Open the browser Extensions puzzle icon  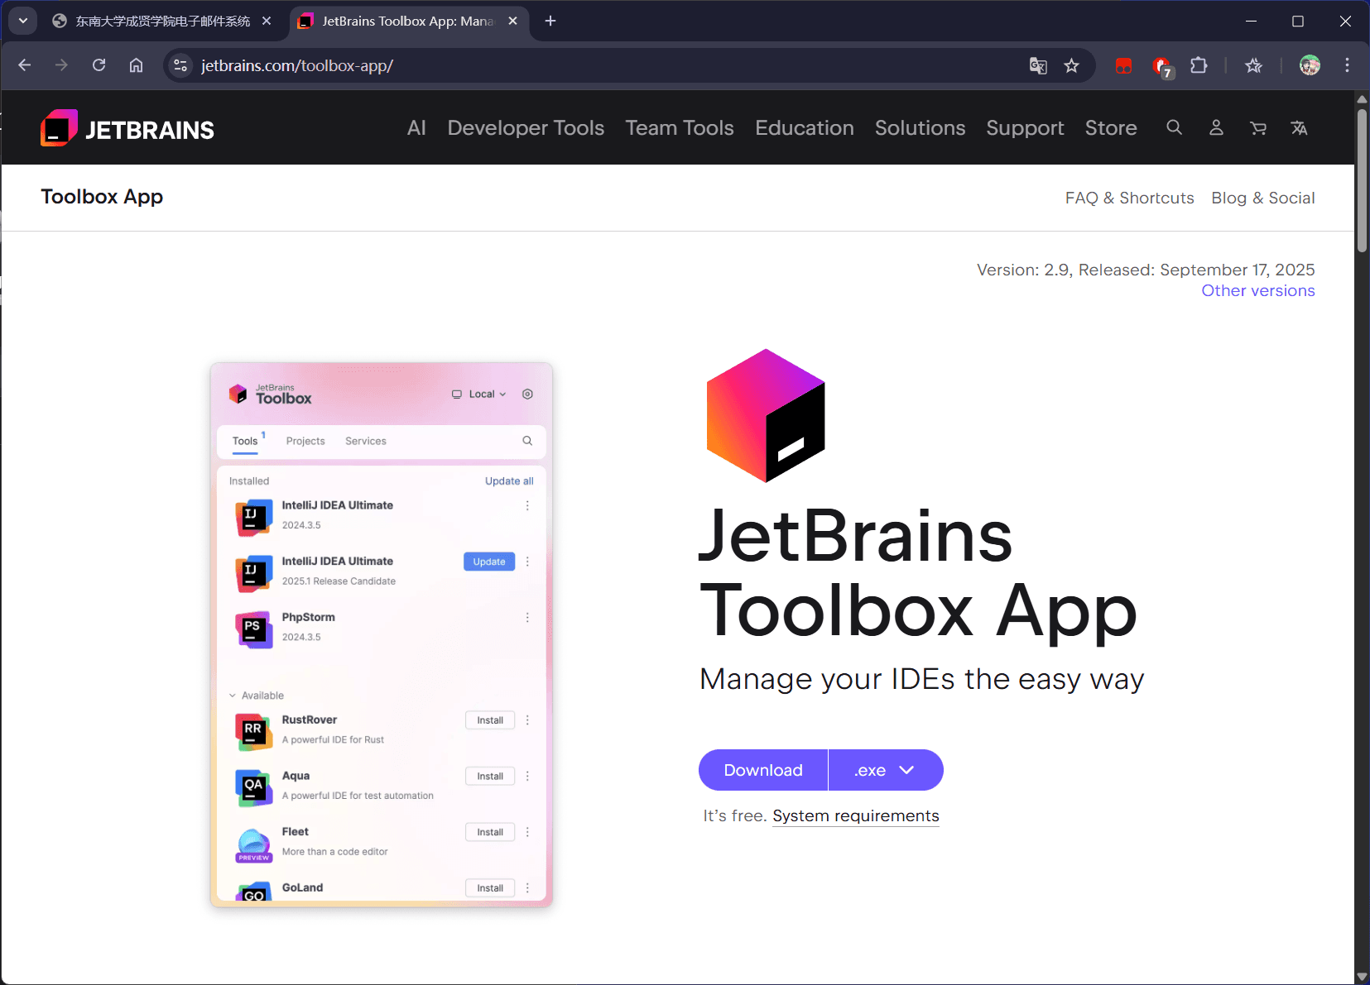coord(1199,65)
